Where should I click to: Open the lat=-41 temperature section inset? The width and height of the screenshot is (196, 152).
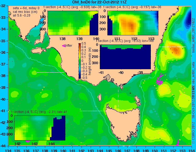[40, 128]
